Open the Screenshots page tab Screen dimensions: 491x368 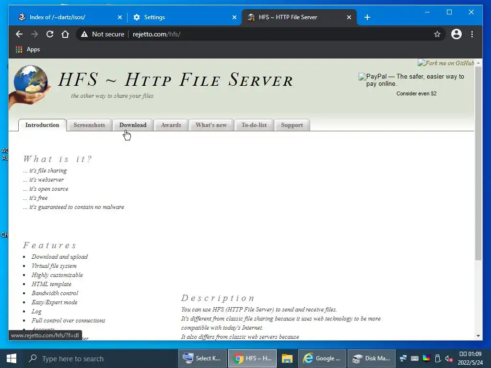[x=89, y=125]
